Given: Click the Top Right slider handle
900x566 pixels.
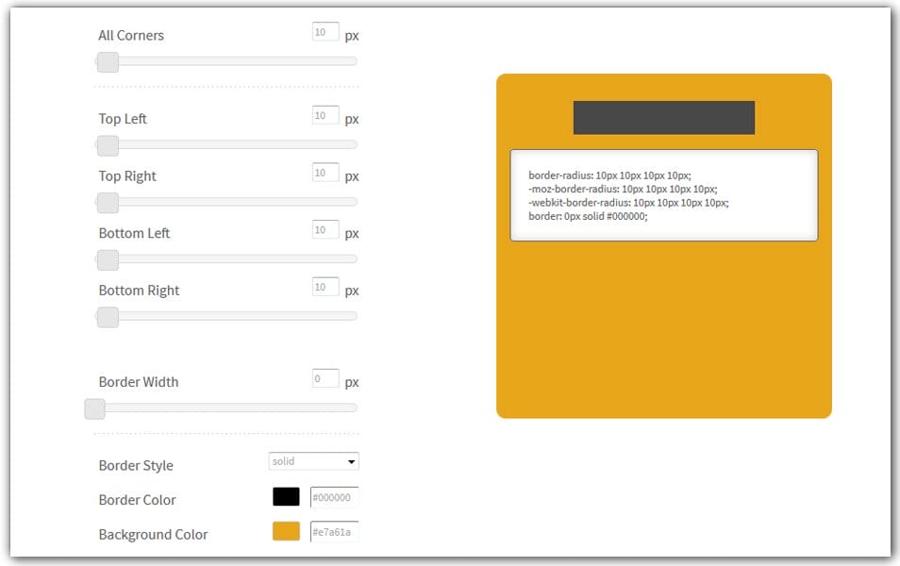Looking at the screenshot, I should click(x=107, y=203).
